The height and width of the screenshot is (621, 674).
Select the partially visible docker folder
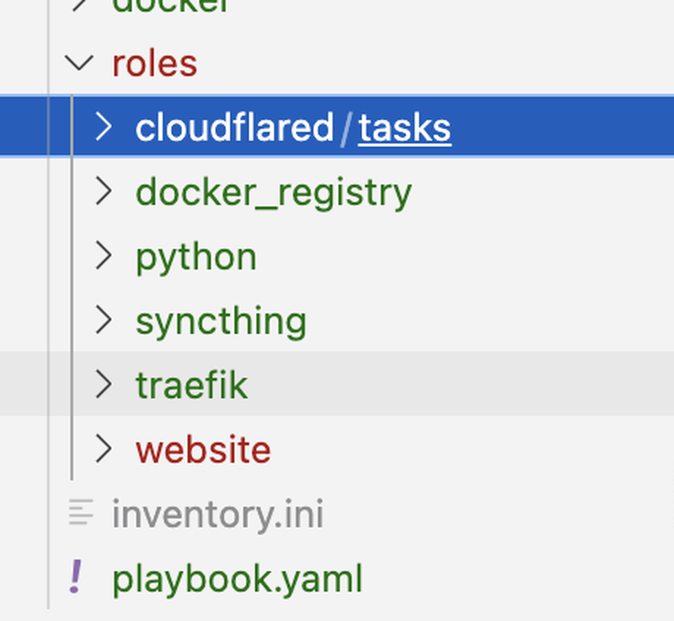pyautogui.click(x=170, y=5)
